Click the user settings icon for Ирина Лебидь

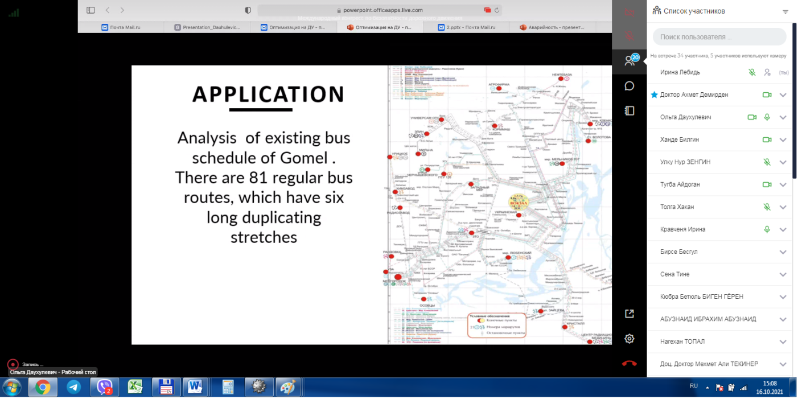click(767, 72)
